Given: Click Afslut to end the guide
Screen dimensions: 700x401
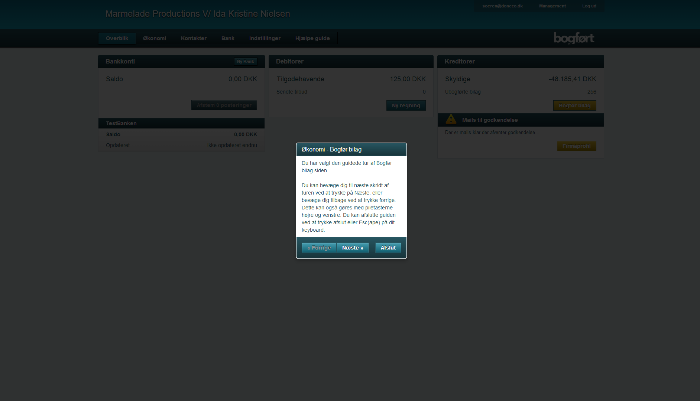Looking at the screenshot, I should [x=388, y=248].
